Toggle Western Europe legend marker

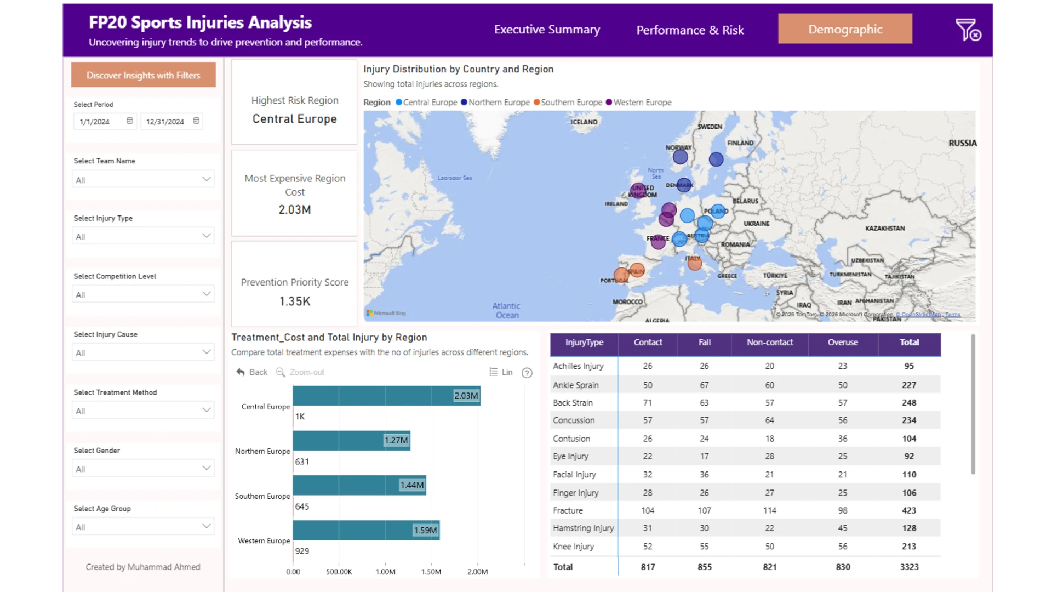pos(609,102)
